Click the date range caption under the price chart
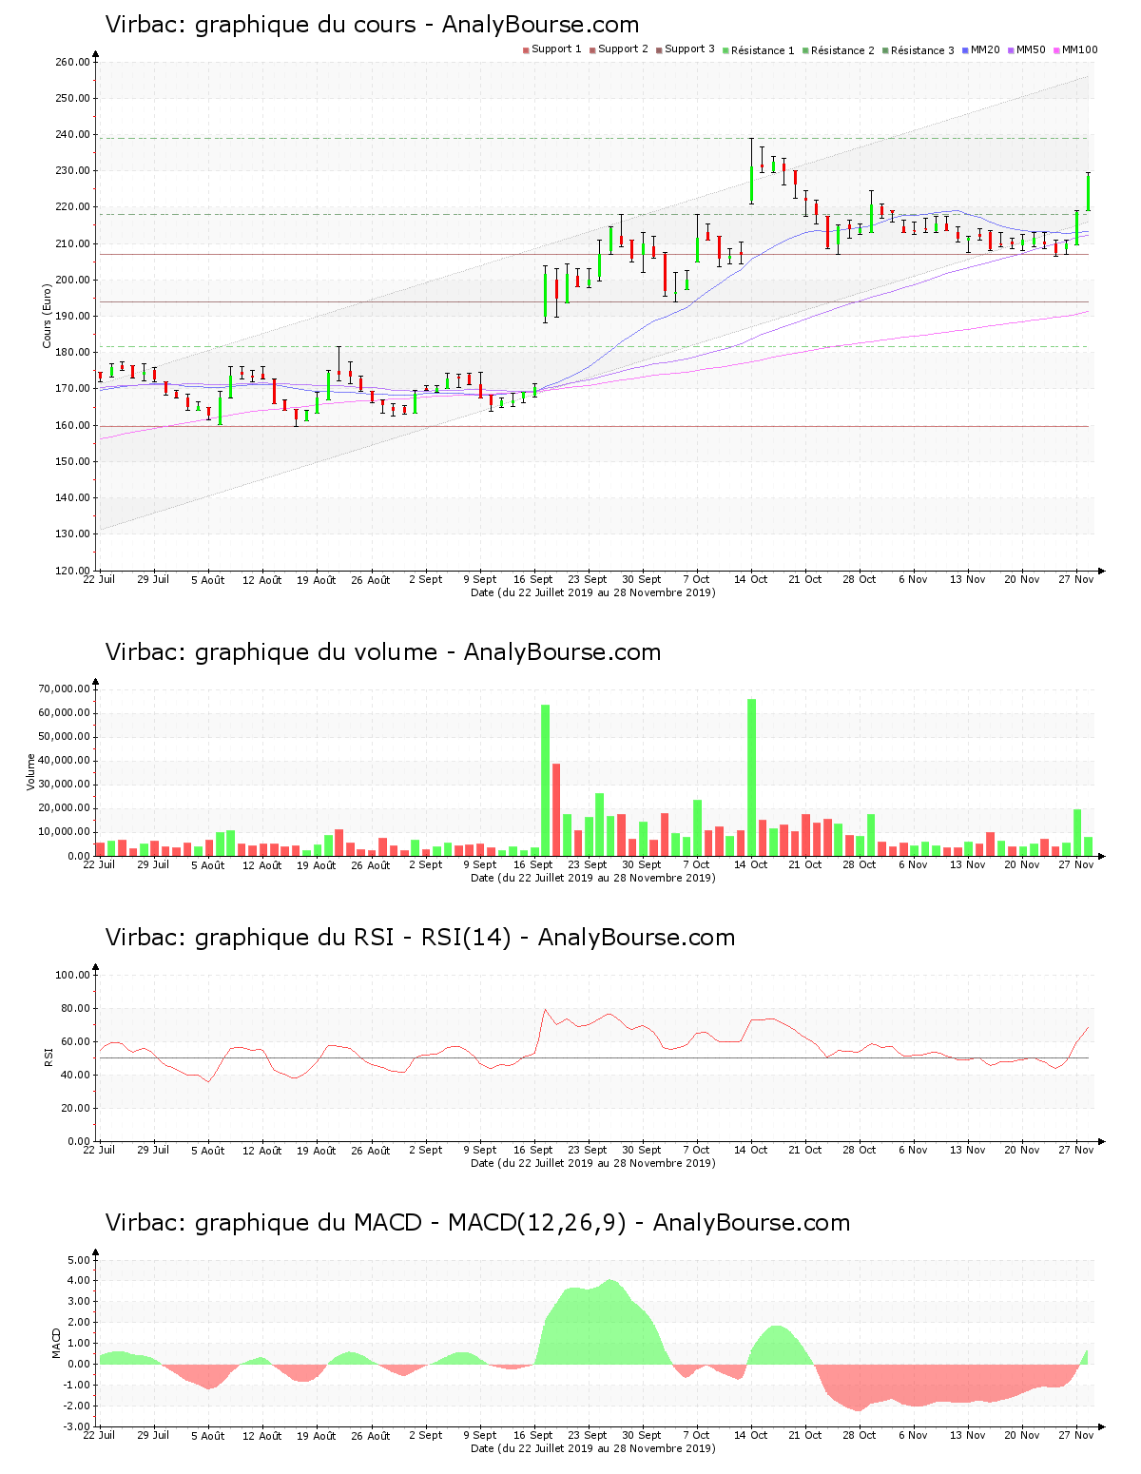The width and height of the screenshot is (1141, 1474). (593, 592)
